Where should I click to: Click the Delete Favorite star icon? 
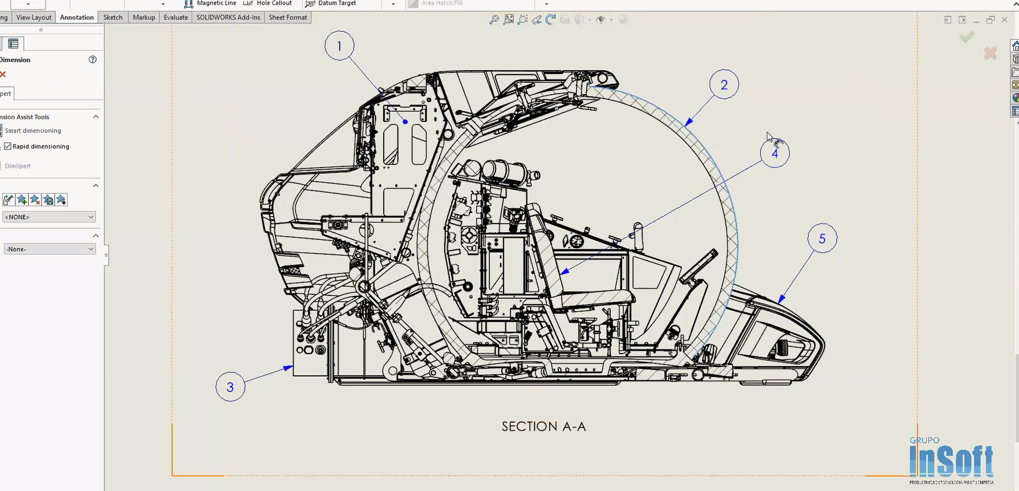tap(35, 200)
